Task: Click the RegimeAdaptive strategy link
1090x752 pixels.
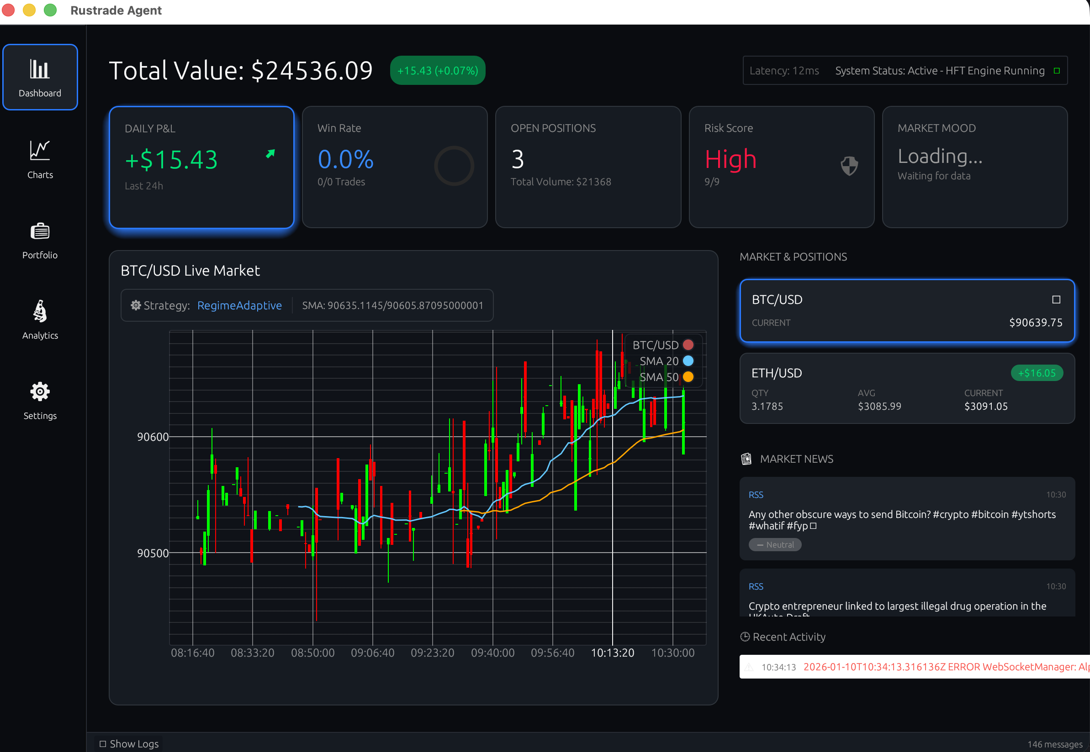Action: 239,305
